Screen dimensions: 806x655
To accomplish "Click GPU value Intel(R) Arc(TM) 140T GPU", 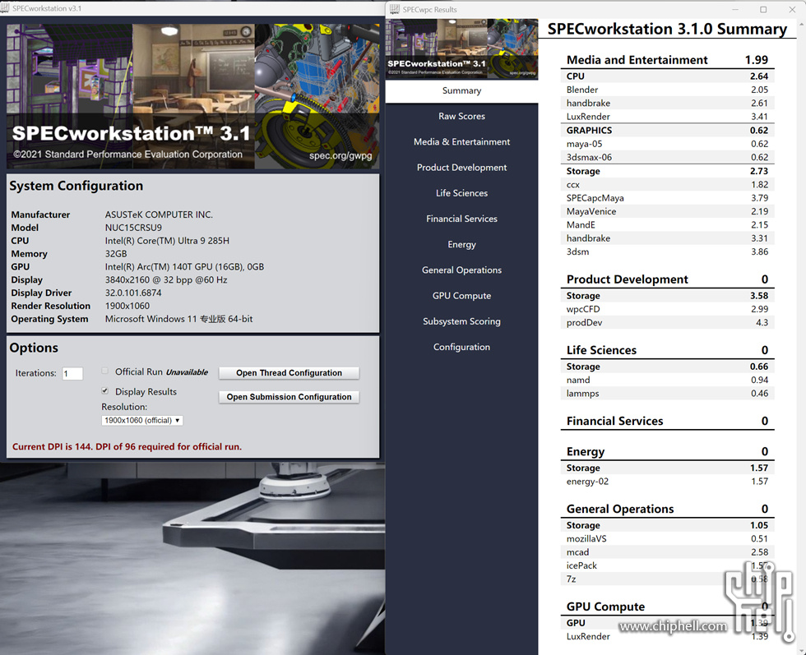I will (x=184, y=266).
